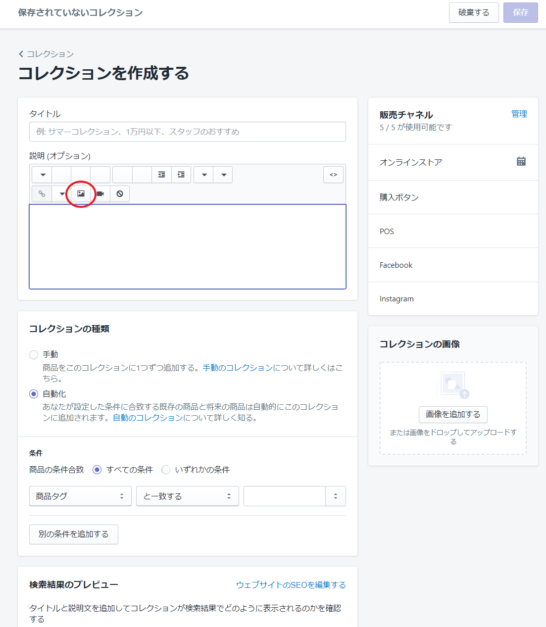Select the 自動化 collection type radio
The height and width of the screenshot is (627, 546).
click(x=34, y=394)
